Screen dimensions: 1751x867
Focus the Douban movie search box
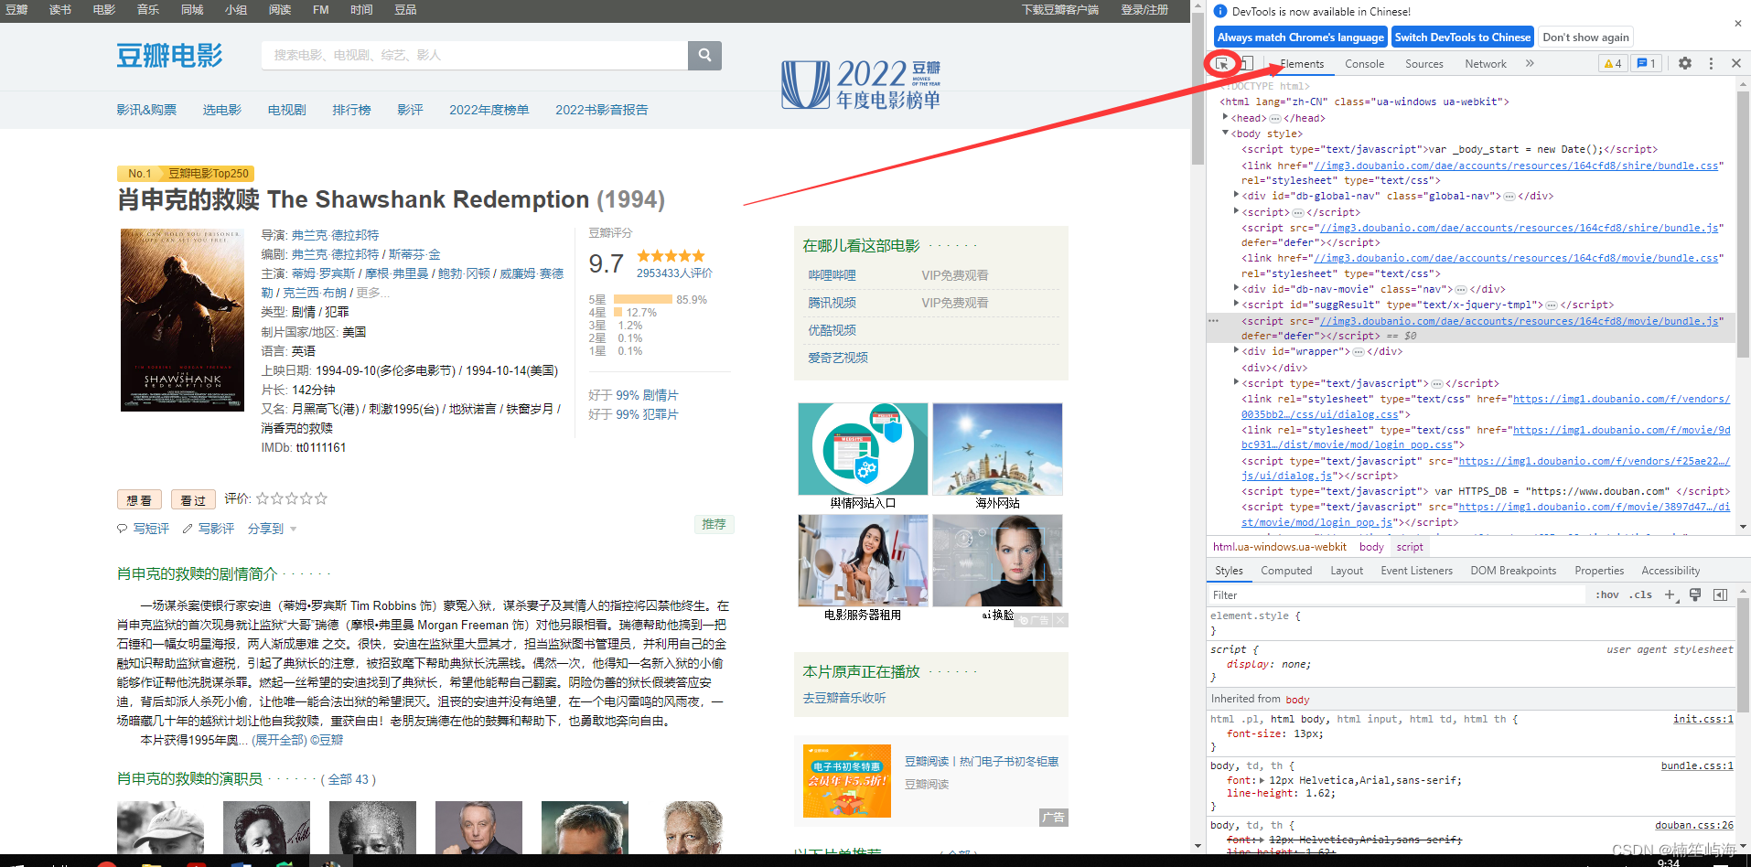pyautogui.click(x=475, y=55)
